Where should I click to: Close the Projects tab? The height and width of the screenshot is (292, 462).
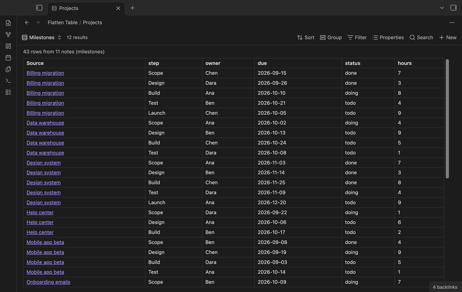tap(118, 8)
